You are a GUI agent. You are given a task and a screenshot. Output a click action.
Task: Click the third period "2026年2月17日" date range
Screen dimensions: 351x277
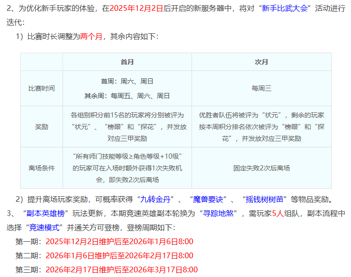click(x=121, y=269)
